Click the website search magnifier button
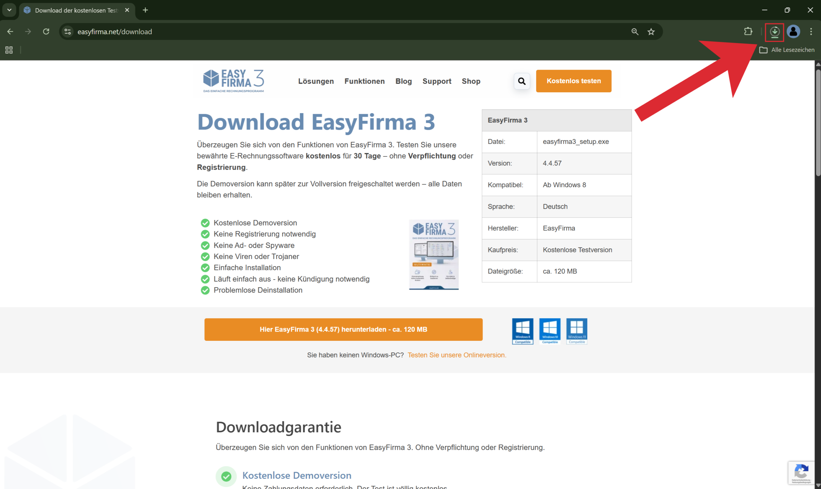 521,81
